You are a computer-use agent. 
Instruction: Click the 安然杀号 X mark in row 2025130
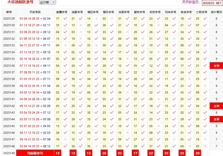(159, 25)
